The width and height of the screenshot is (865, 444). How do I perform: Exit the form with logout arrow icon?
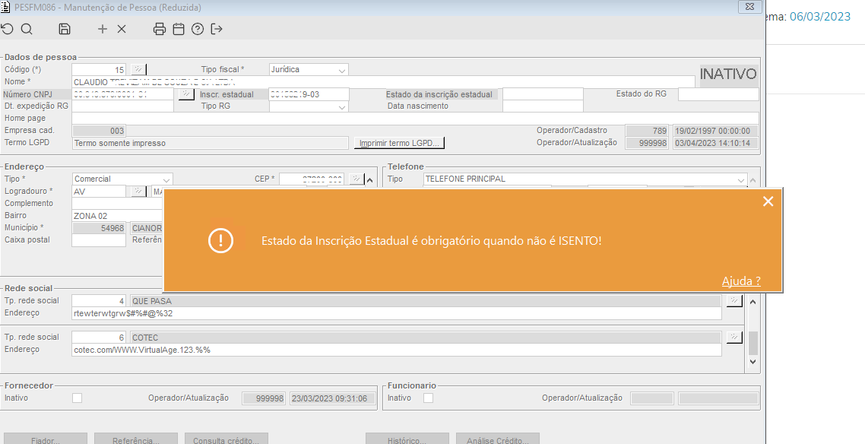[217, 29]
